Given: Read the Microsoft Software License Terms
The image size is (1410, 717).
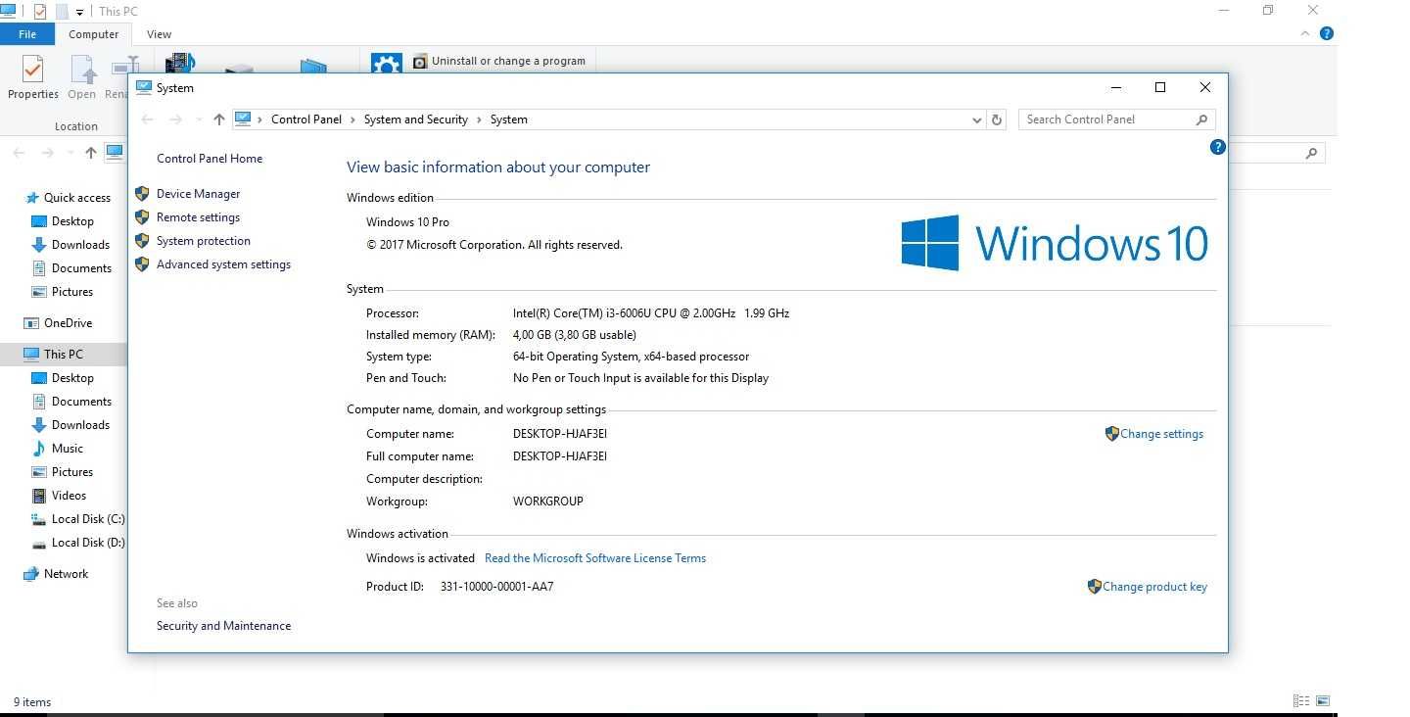Looking at the screenshot, I should pos(595,558).
